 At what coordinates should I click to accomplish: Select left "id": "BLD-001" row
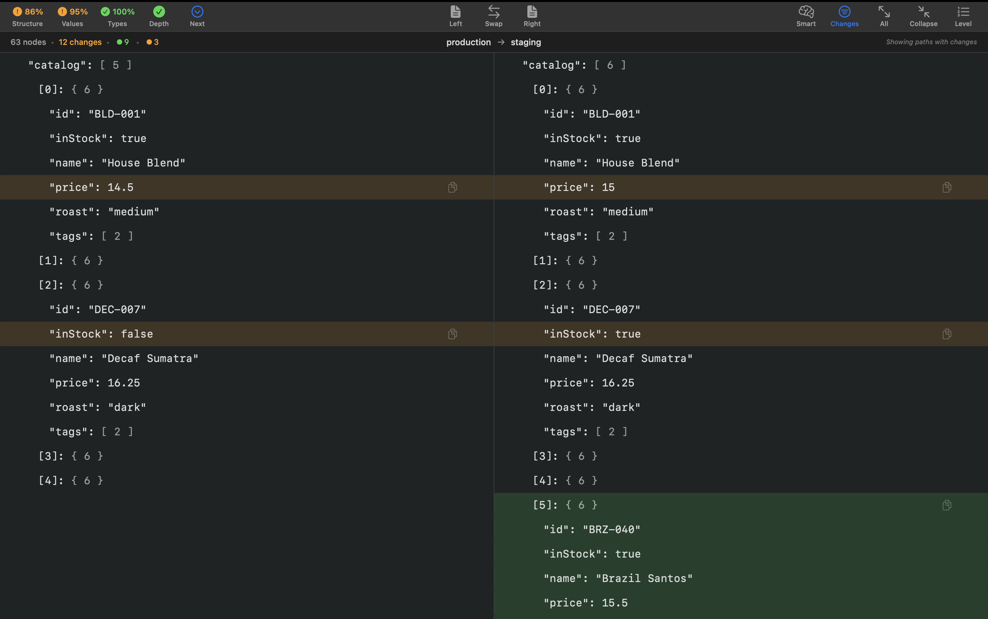click(247, 114)
